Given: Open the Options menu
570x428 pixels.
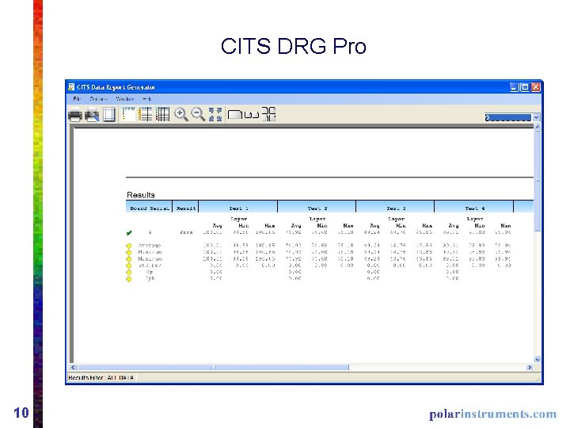Looking at the screenshot, I should coord(98,98).
